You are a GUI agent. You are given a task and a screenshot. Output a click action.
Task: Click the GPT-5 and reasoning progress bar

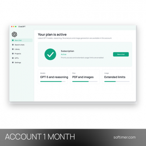53,81
